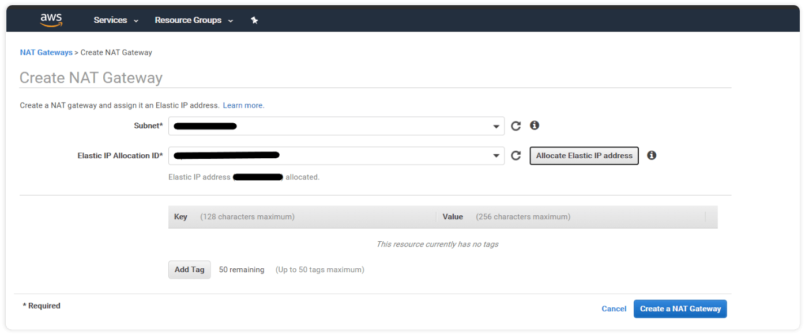This screenshot has height=335, width=805.
Task: Refresh the Elastic IP Allocation list
Action: pos(516,155)
